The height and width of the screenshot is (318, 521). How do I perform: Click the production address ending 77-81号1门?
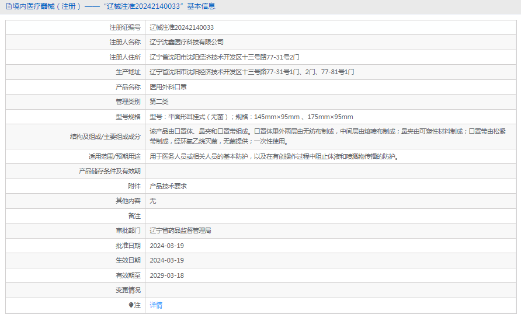252,72
